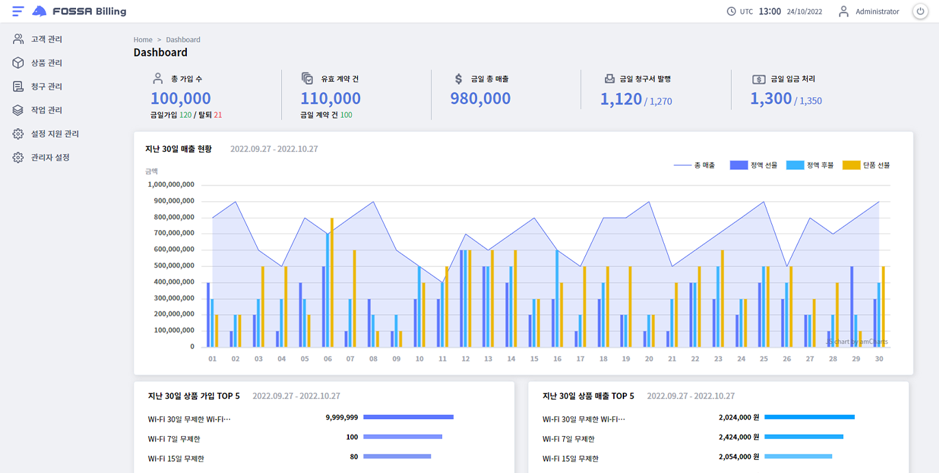This screenshot has width=939, height=473.
Task: Open the JS chart by amCharts link
Action: [857, 342]
